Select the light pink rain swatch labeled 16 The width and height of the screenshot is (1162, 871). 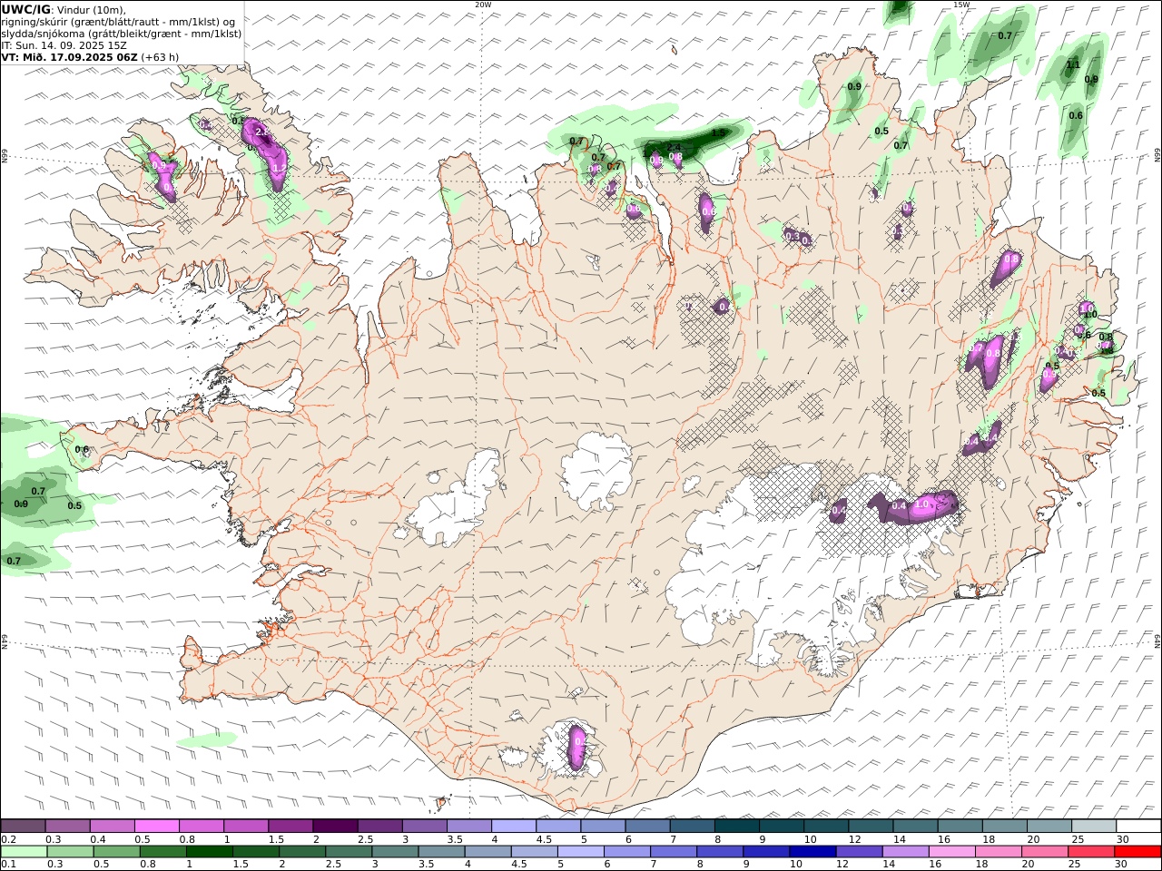952,852
